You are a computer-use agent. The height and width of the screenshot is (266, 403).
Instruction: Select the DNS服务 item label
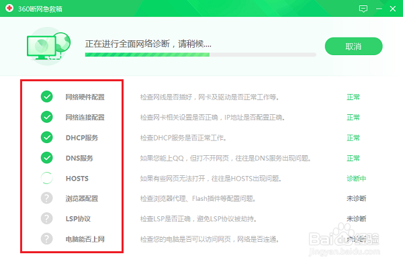(79, 158)
